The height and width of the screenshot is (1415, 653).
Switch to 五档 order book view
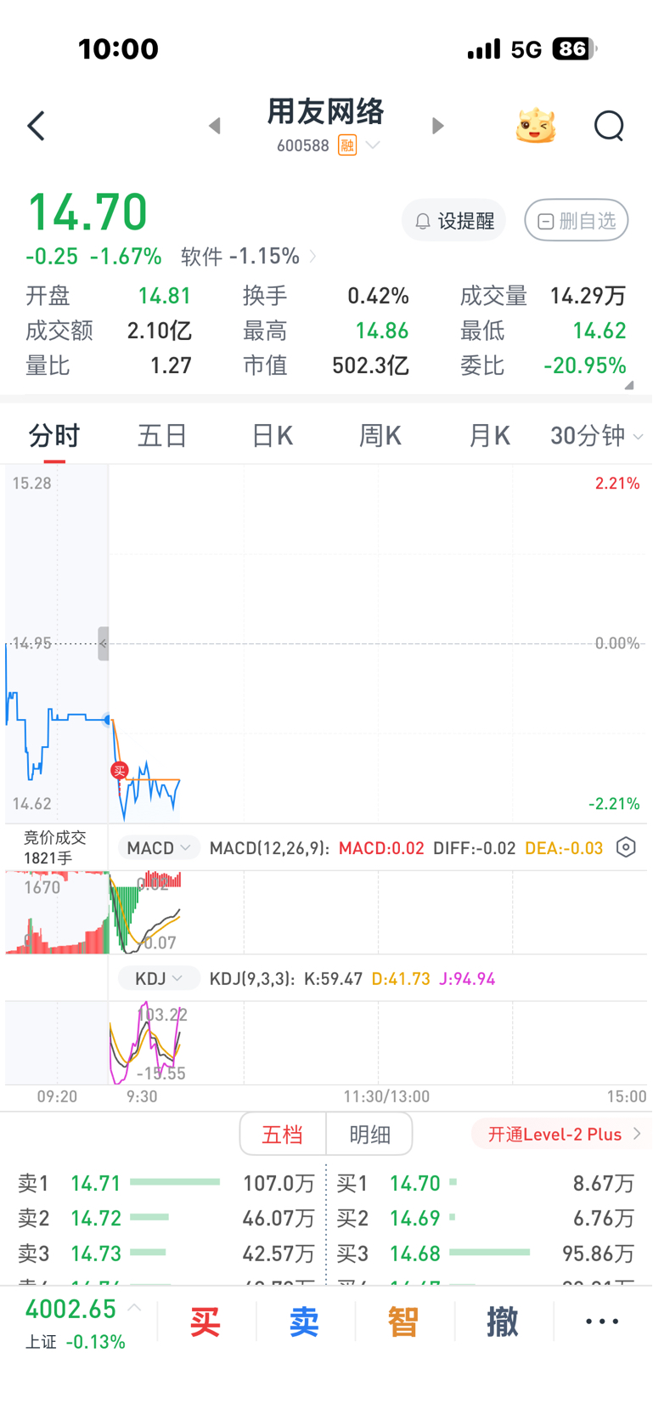coord(283,1135)
